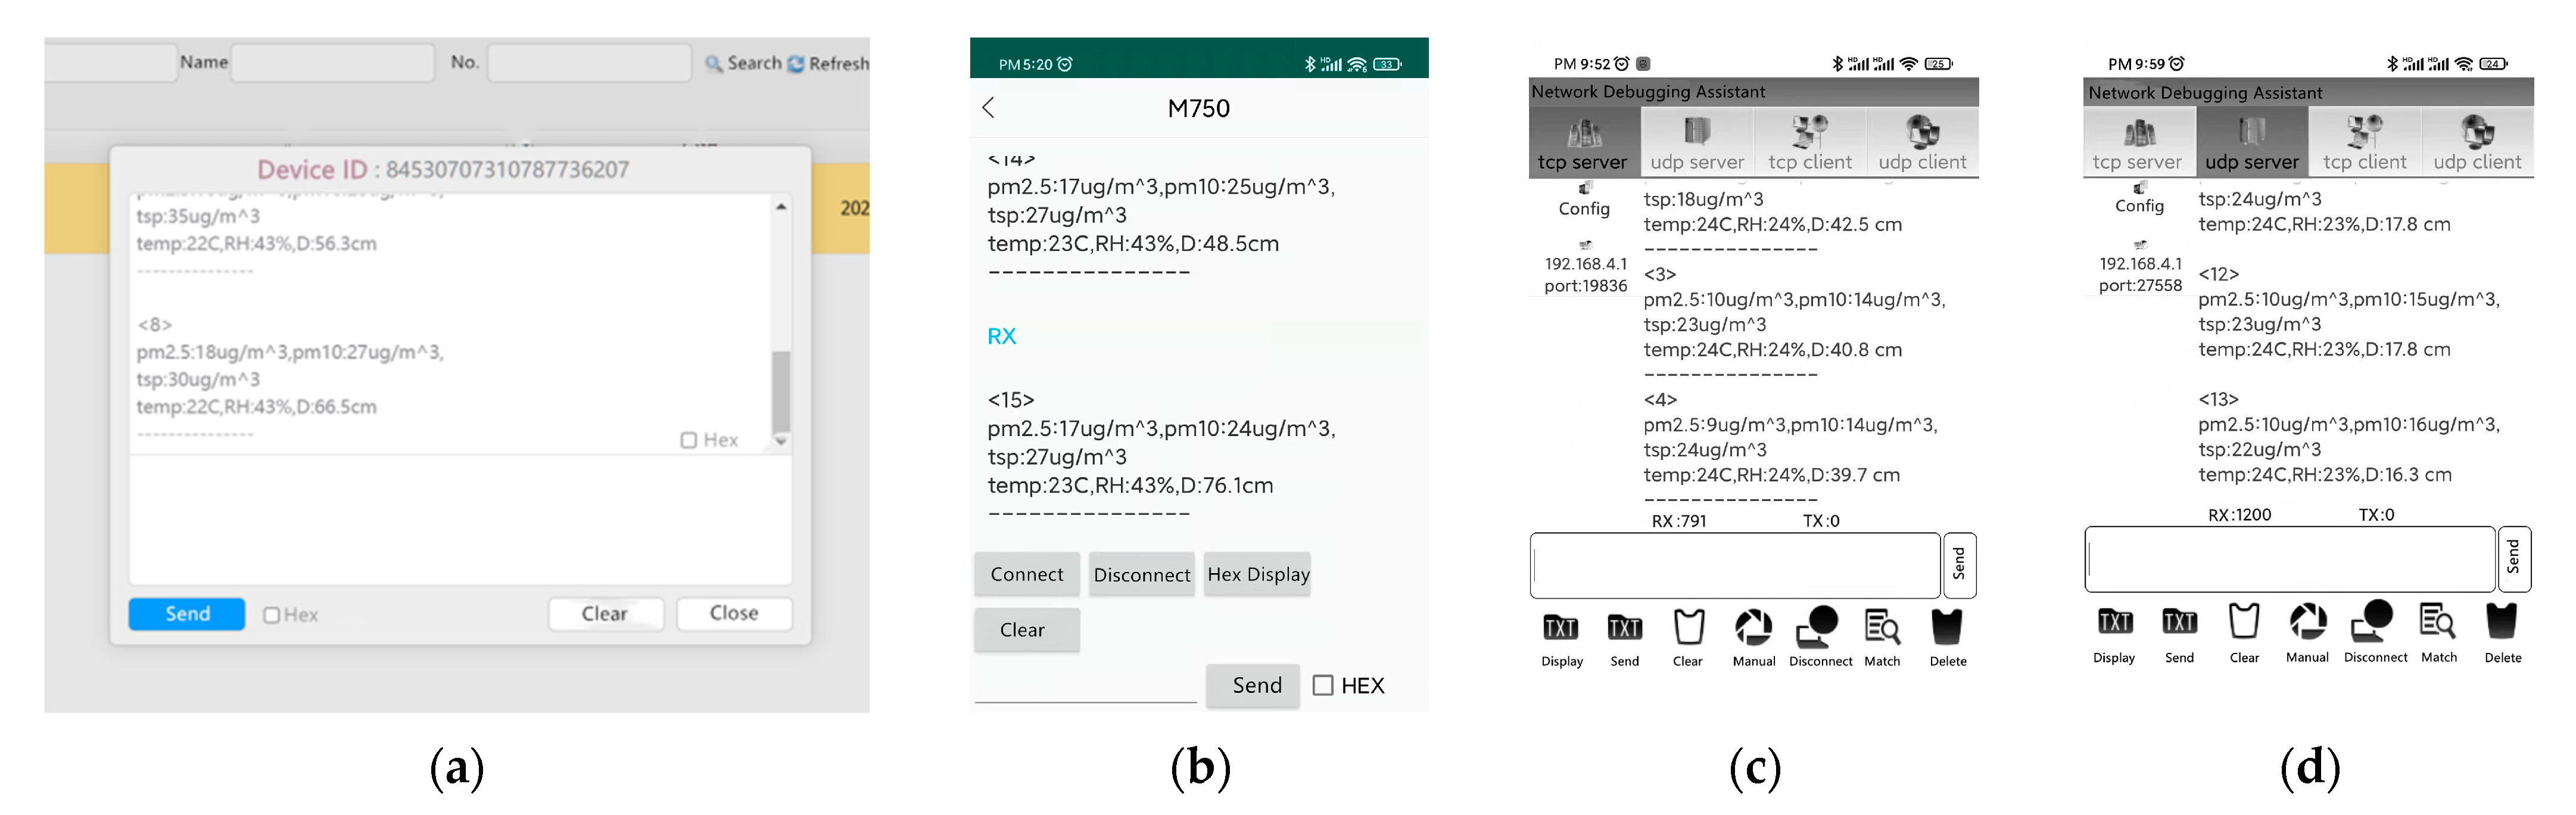Tap the Connect button in M750 app
The width and height of the screenshot is (2576, 815).
pyautogui.click(x=1027, y=574)
